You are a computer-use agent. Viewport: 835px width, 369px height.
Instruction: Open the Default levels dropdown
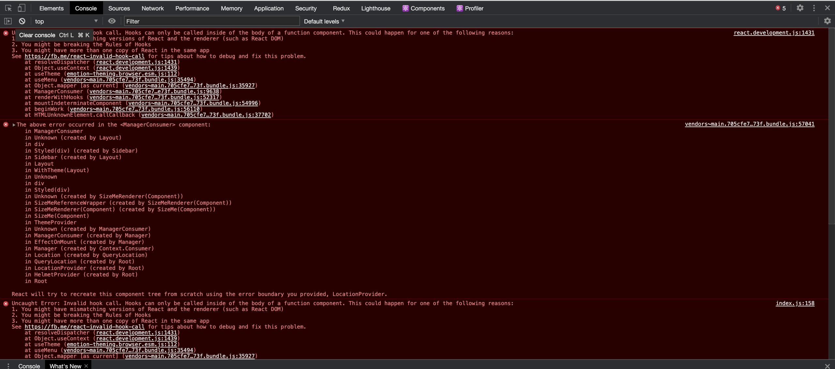point(323,21)
